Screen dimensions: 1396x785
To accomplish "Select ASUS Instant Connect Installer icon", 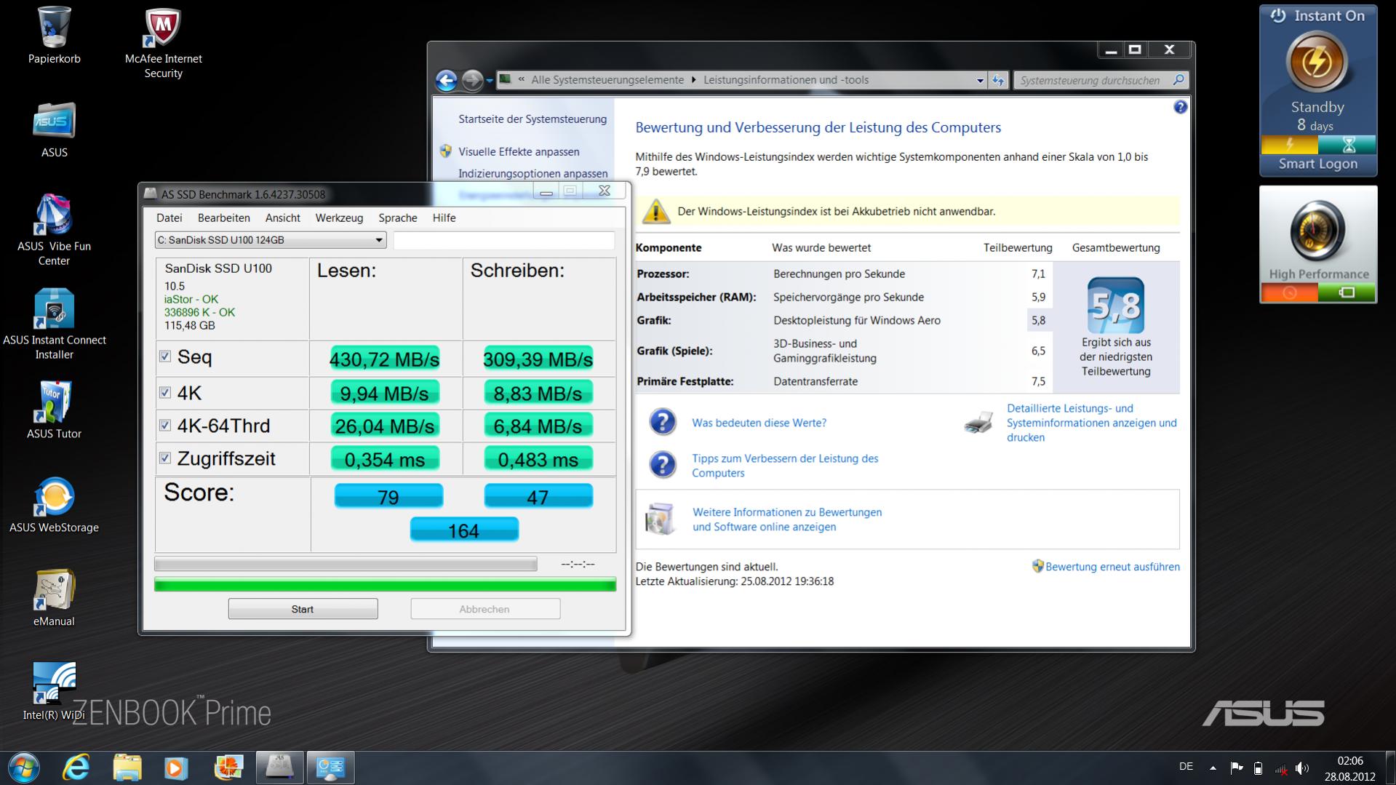I will coord(54,324).
